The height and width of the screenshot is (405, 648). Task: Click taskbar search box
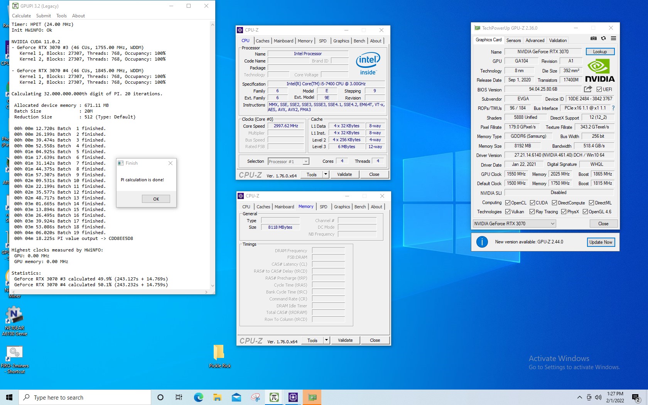click(85, 397)
